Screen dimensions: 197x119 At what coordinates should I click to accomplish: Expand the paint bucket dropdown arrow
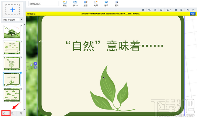tap(170, 10)
